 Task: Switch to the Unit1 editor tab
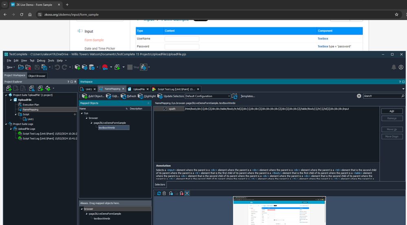pyautogui.click(x=88, y=89)
